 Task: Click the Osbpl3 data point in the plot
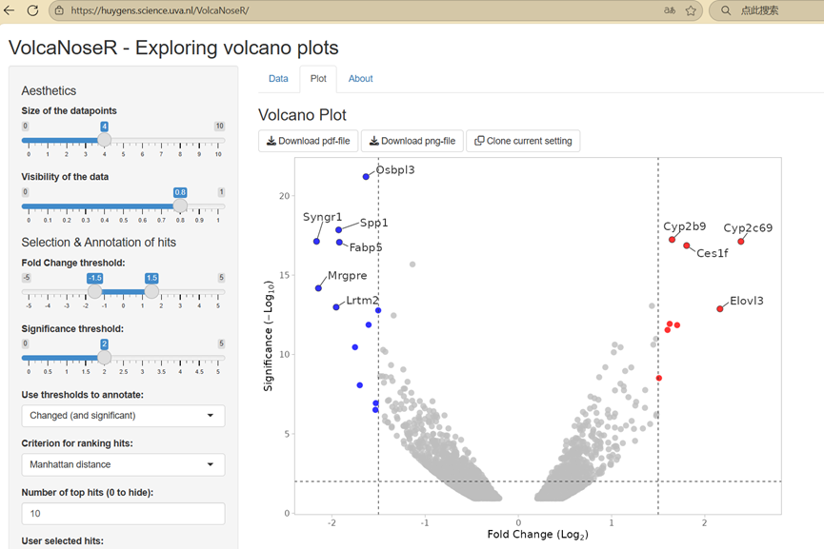[366, 177]
